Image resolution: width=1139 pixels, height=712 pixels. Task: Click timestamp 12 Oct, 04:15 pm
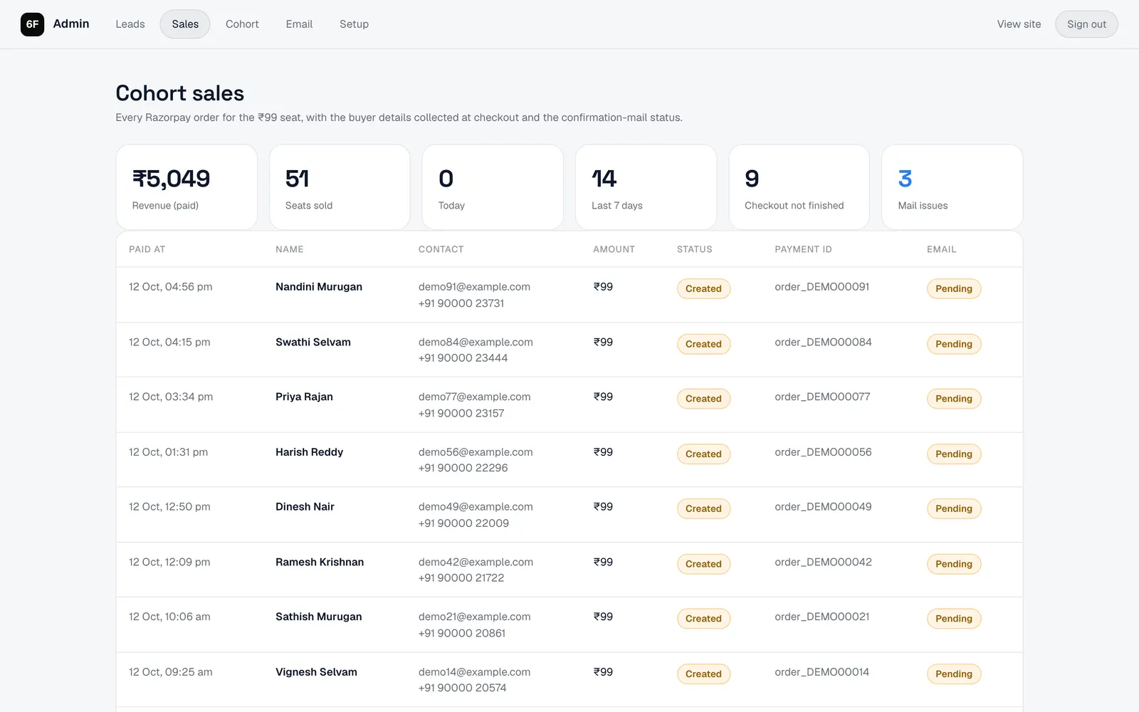tap(169, 342)
